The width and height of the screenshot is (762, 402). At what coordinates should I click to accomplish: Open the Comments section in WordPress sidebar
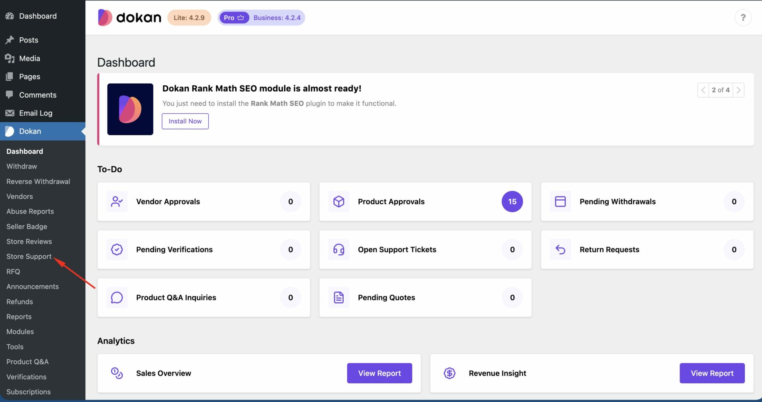tap(37, 95)
